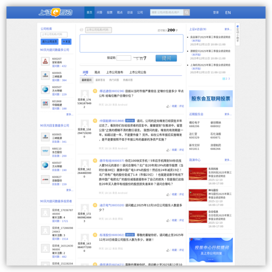Switch to the 上市公司发布 tab
Screen dimensions: 272x272
(x=115, y=72)
